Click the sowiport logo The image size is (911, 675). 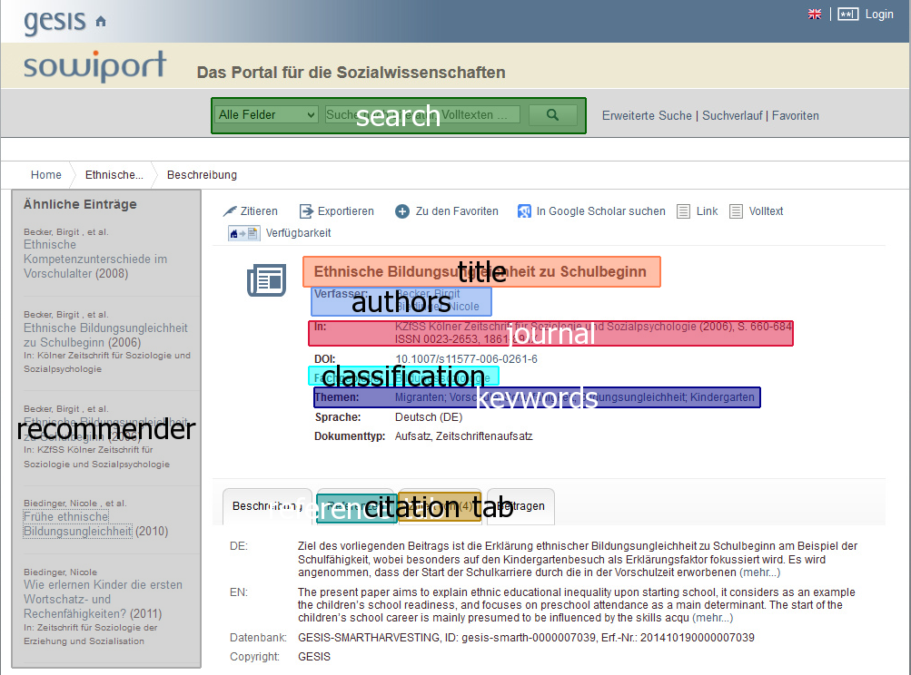[94, 65]
